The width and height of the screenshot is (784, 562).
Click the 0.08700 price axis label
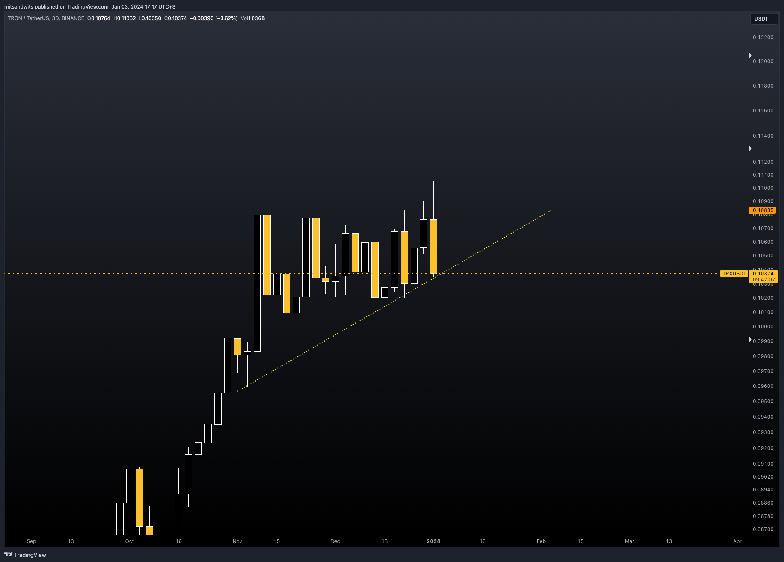click(763, 529)
